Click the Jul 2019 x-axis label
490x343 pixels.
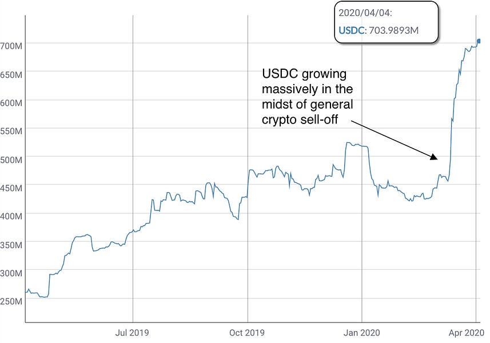(x=132, y=333)
